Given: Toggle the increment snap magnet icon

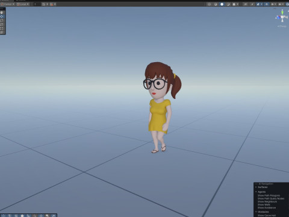Looking at the screenshot, I should [x=51, y=4].
